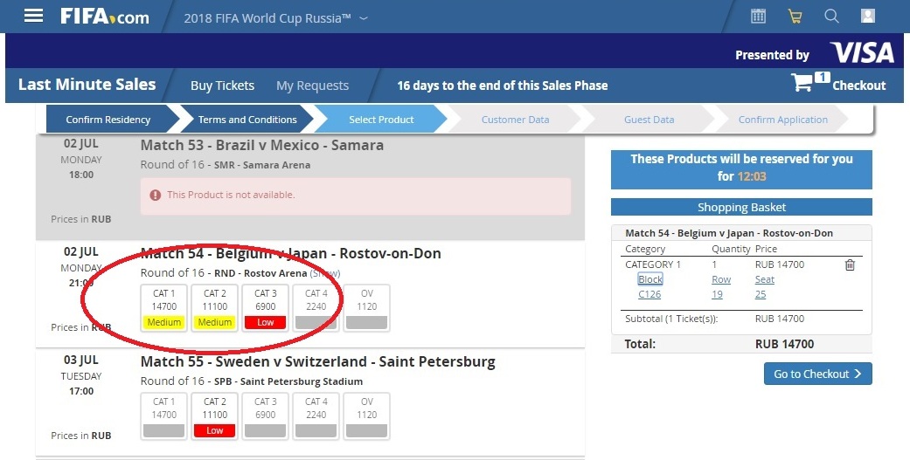This screenshot has width=910, height=460.
Task: Open the hamburger menu icon
Action: pyautogui.click(x=33, y=16)
